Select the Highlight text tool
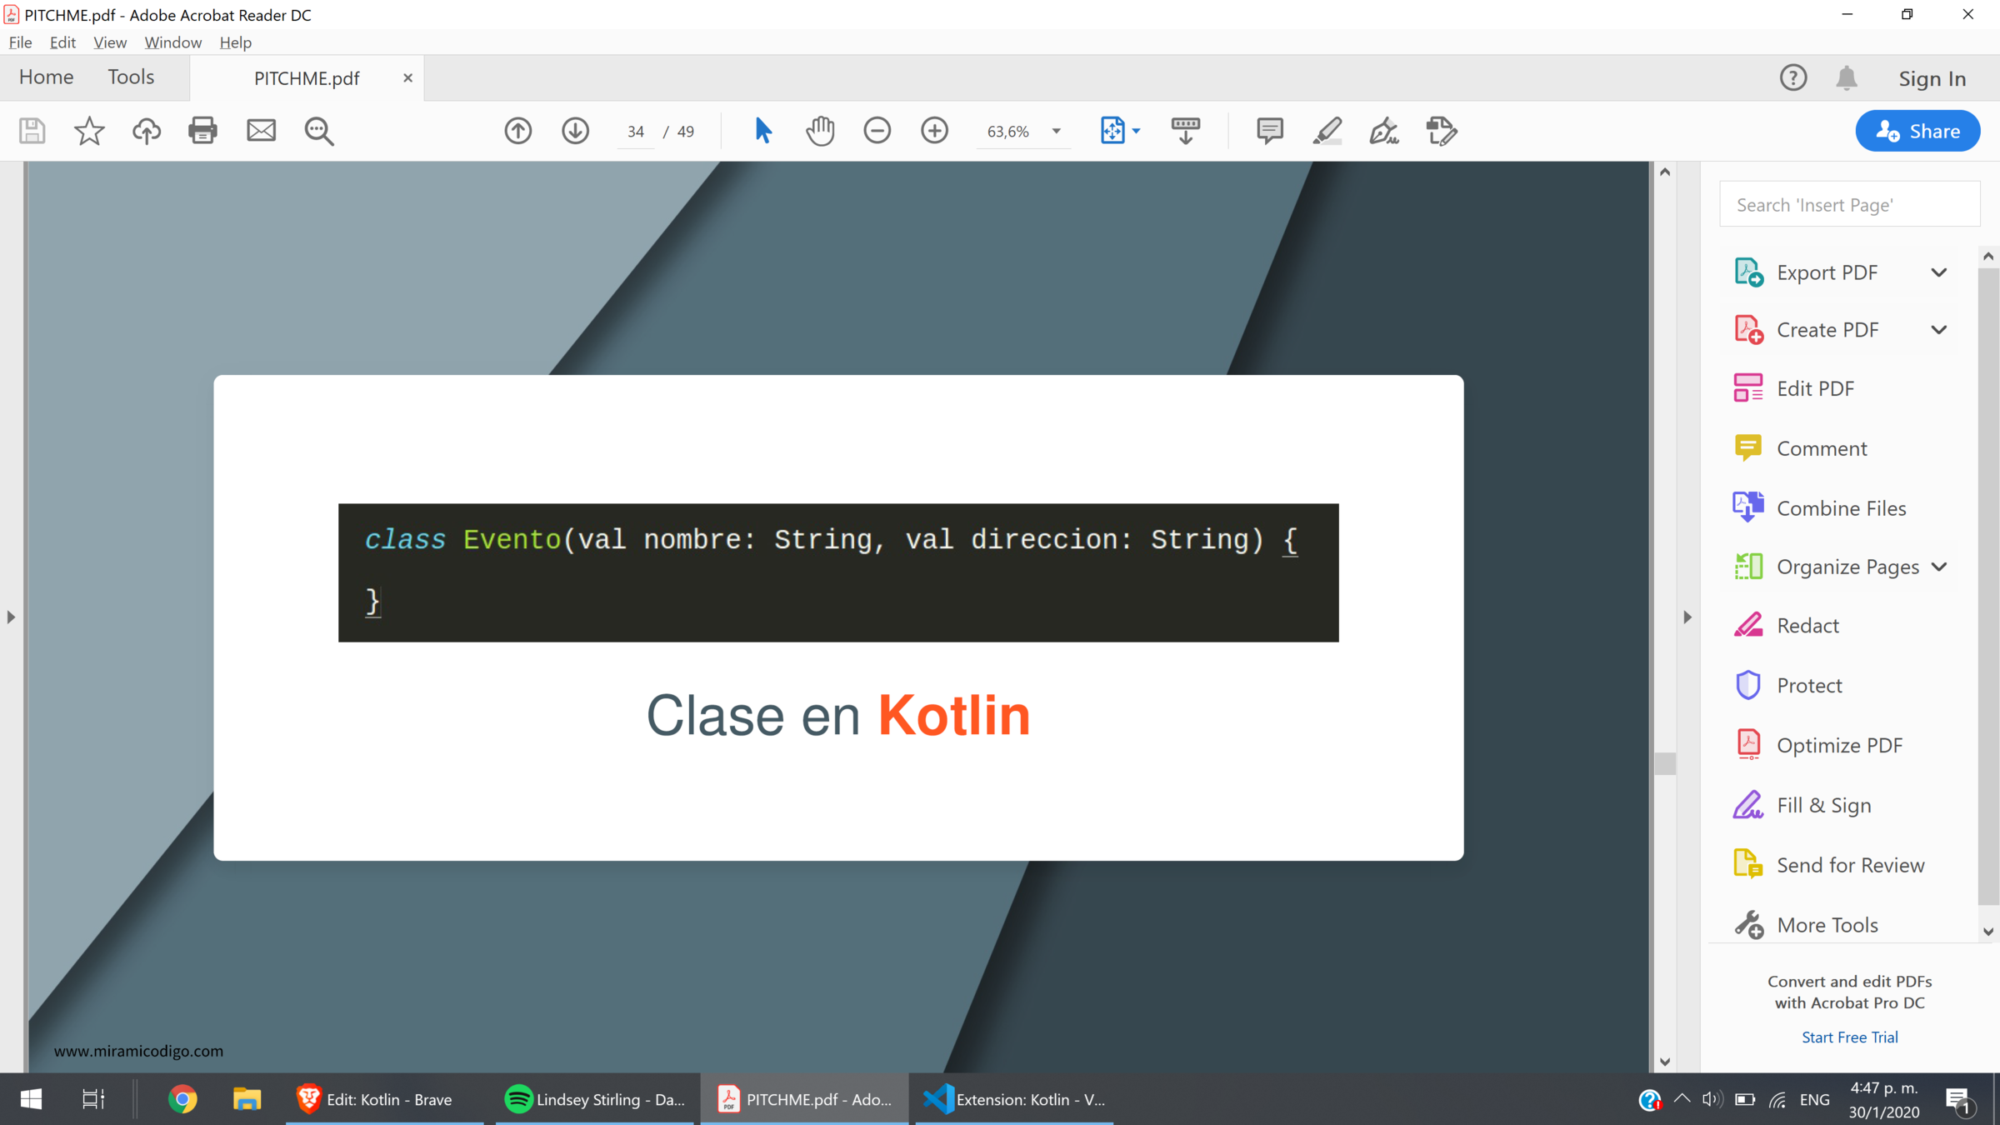This screenshot has height=1125, width=2000. point(1327,131)
